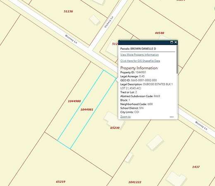Select parcel 1041222 on the map

coord(135,182)
